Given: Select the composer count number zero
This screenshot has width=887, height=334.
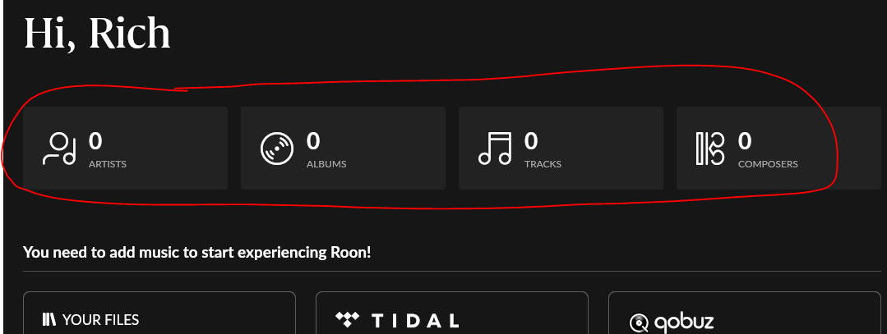Looking at the screenshot, I should click(745, 140).
